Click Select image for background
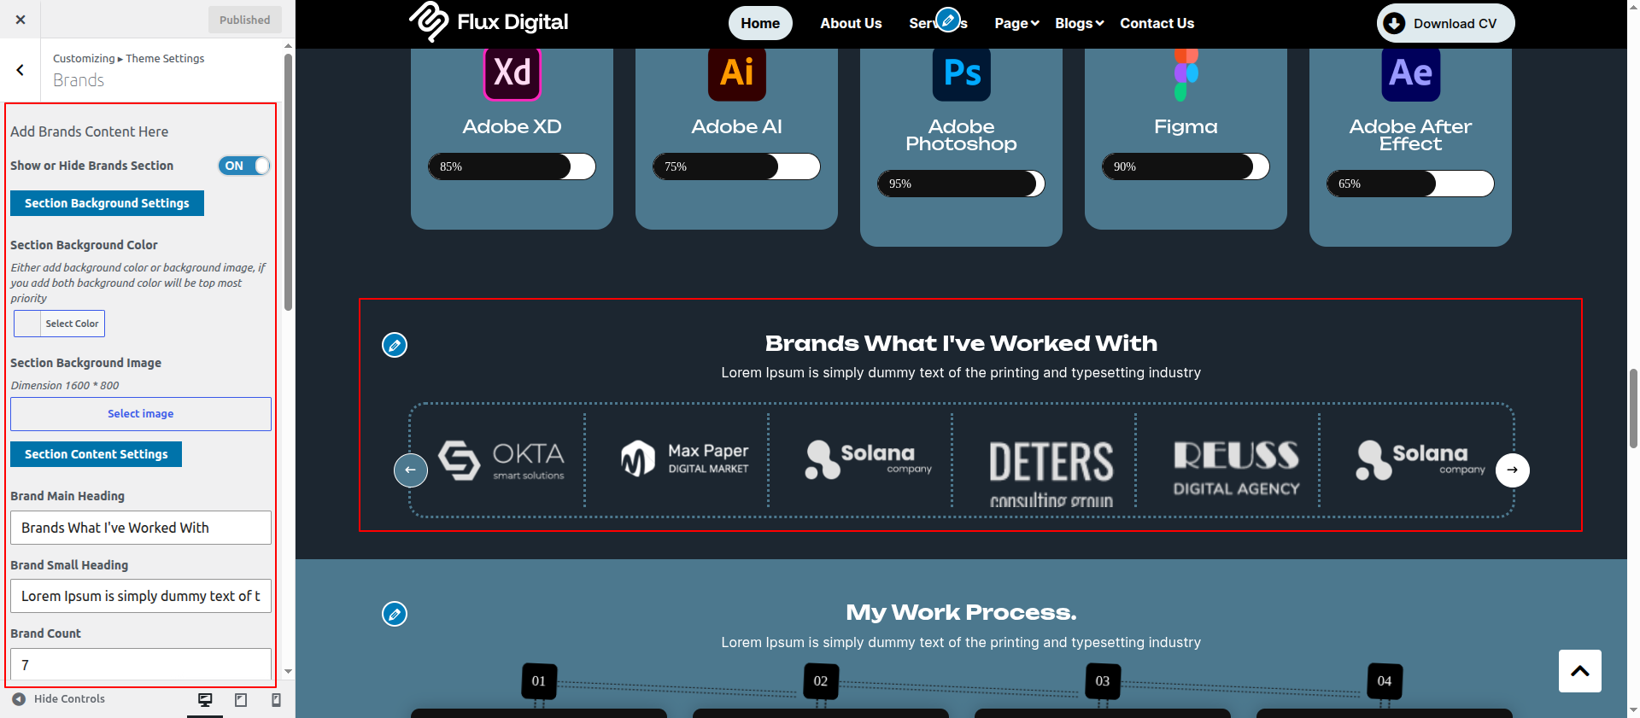Screen dimensions: 1640x718 coord(141,414)
